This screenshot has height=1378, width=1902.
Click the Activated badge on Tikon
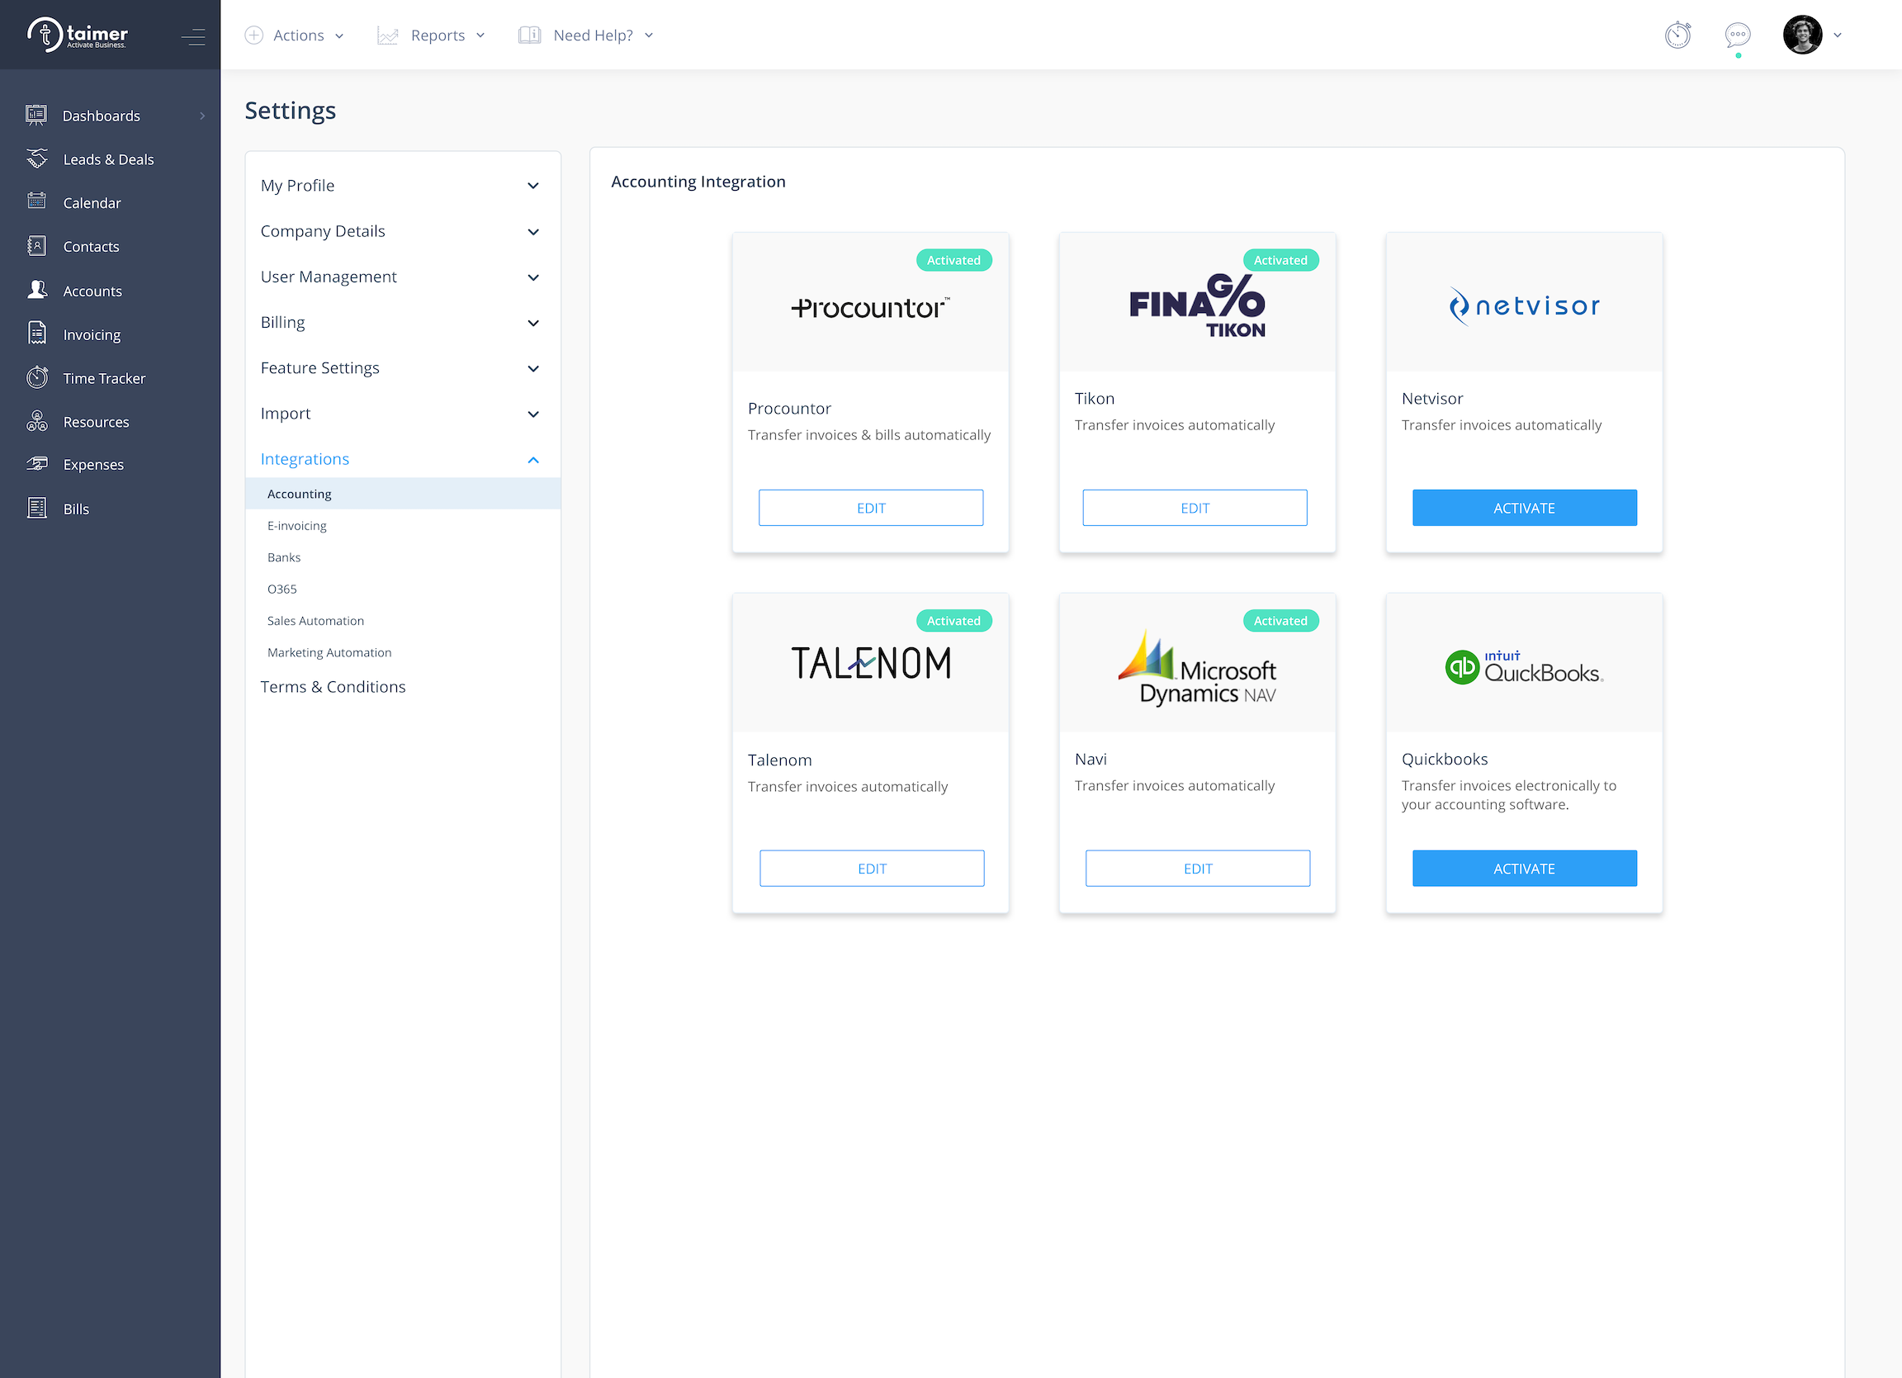[1280, 260]
